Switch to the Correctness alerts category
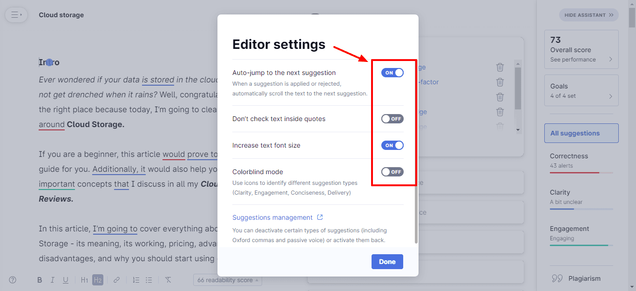Image resolution: width=636 pixels, height=291 pixels. tap(581, 161)
